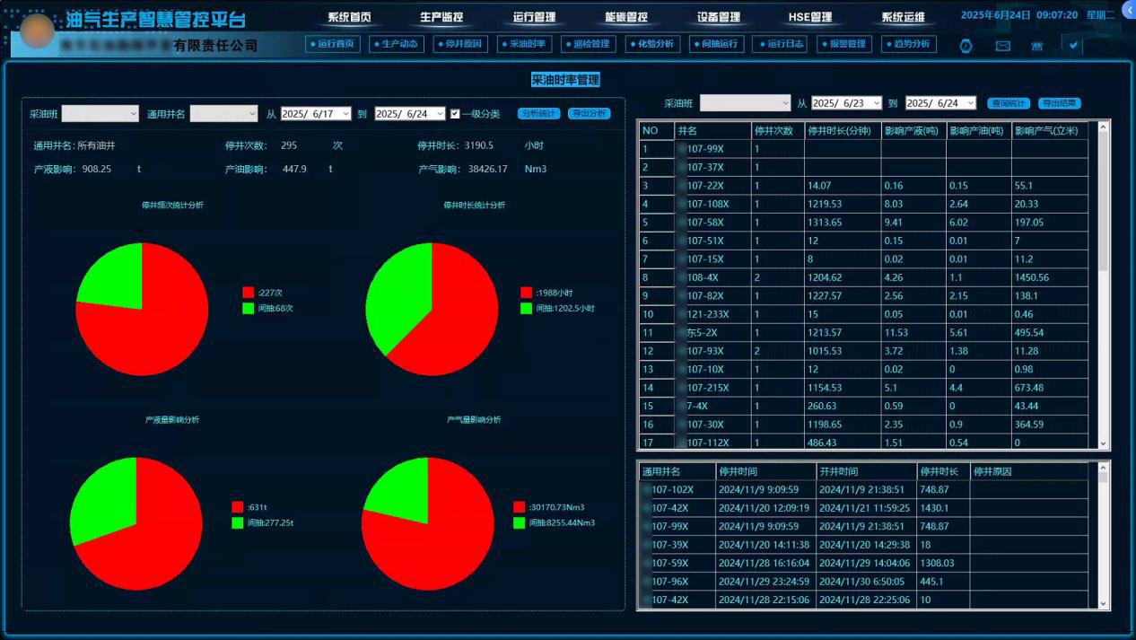The height and width of the screenshot is (640, 1136).
Task: Click the down arrow of shutdown records table scrollbar
Action: (1103, 604)
